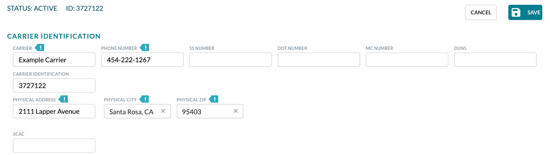Click the DOT Number input box
550x155 pixels.
click(x=319, y=60)
